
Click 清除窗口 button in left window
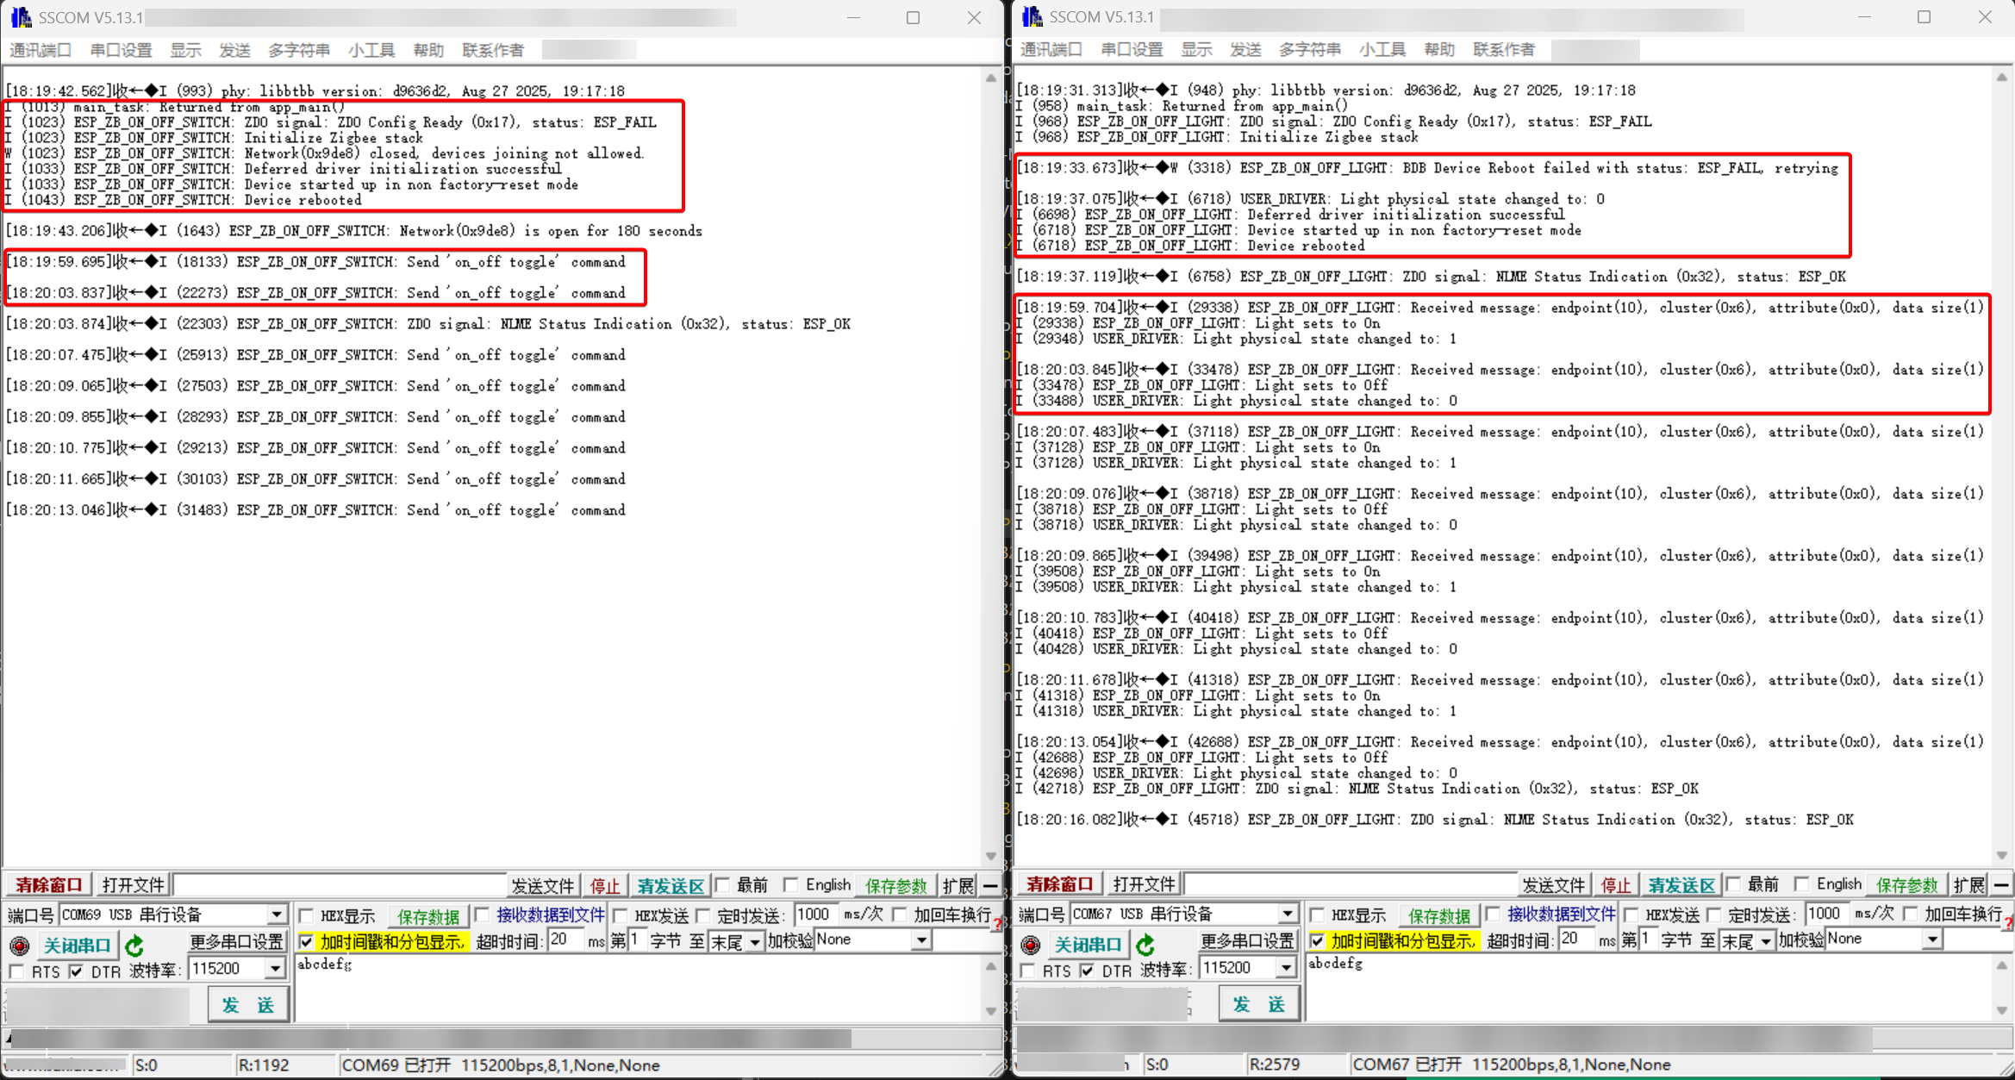48,885
